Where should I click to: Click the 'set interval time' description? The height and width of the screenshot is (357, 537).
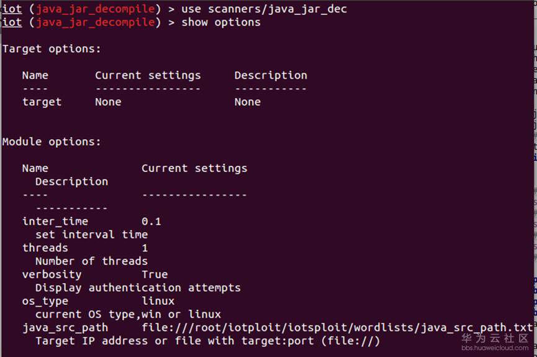[91, 235]
